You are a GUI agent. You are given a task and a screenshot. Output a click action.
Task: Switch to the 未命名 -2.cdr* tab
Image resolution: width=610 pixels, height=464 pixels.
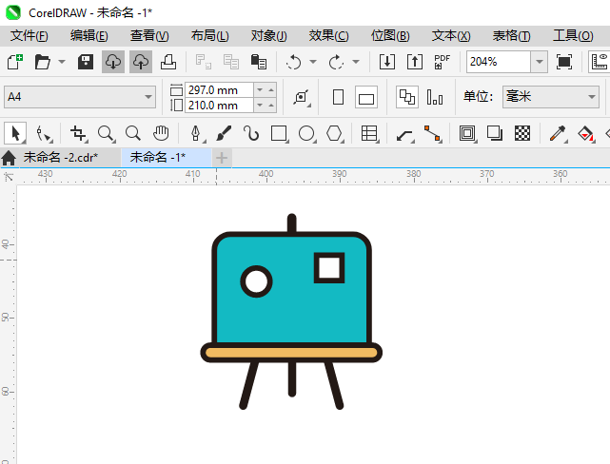coord(61,158)
